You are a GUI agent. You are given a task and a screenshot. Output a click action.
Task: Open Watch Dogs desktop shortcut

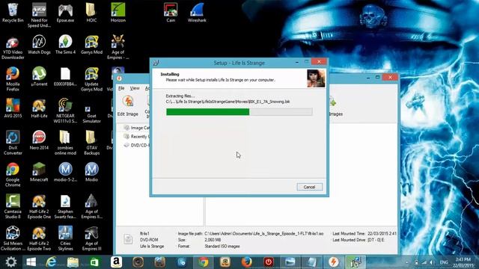[x=39, y=45]
